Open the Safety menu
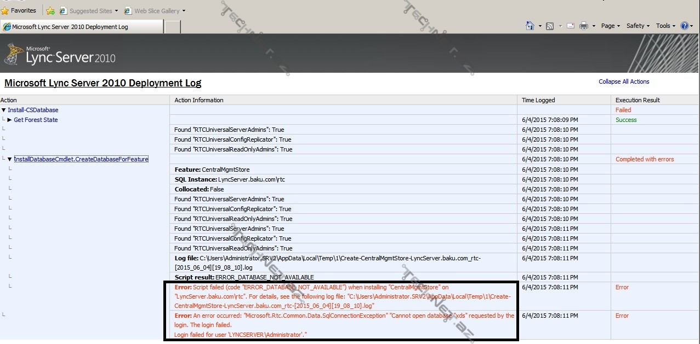Image resolution: width=700 pixels, height=344 pixels. [638, 26]
